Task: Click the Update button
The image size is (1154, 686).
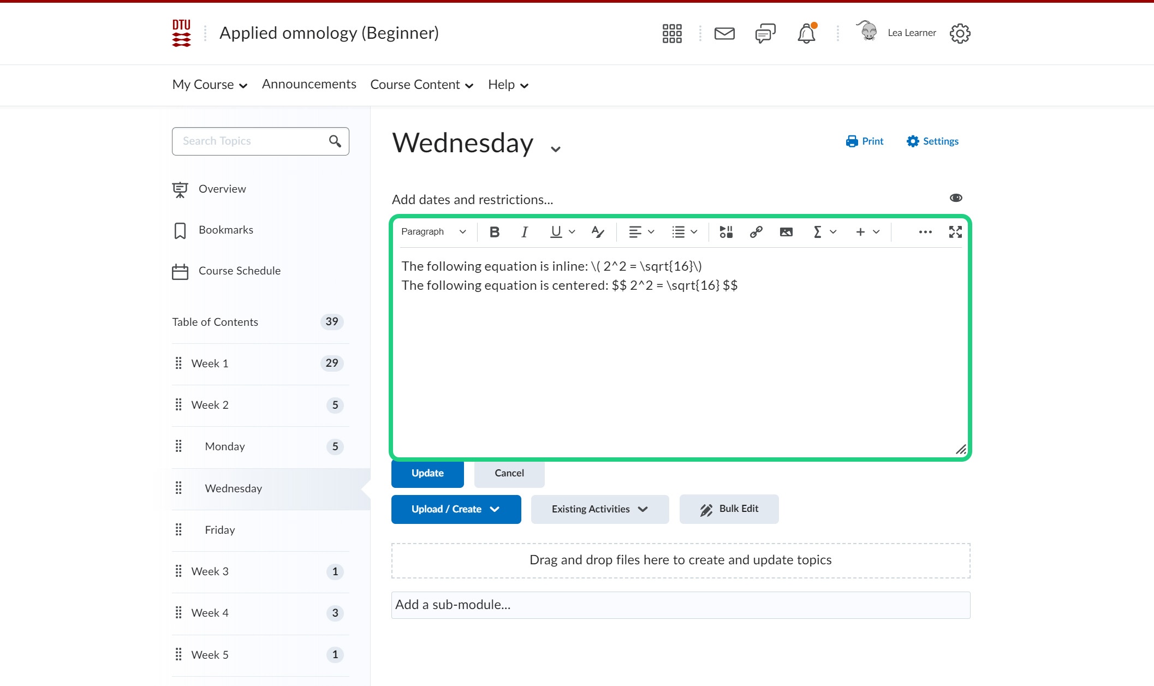Action: click(427, 473)
